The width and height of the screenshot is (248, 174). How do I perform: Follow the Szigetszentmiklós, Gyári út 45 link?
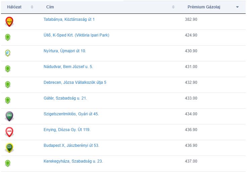71,114
